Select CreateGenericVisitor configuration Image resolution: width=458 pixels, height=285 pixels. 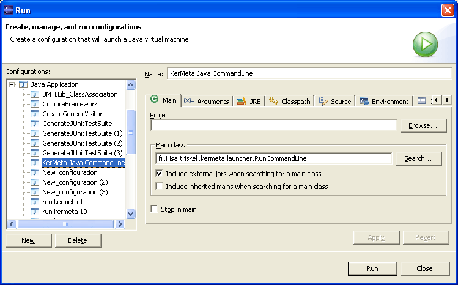pos(72,114)
